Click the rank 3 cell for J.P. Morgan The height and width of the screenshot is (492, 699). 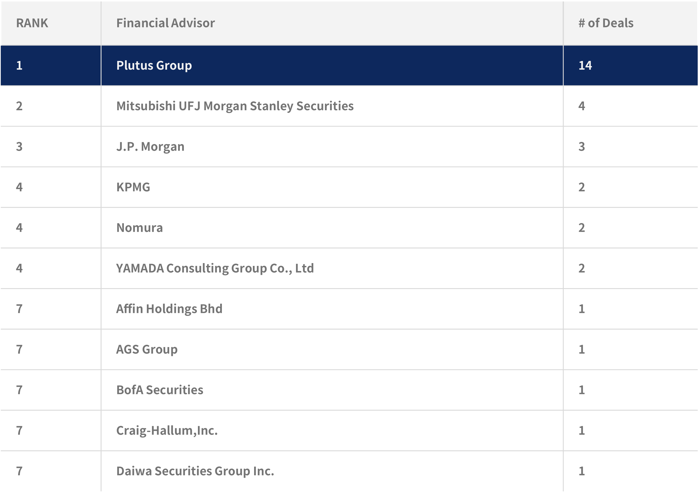19,147
